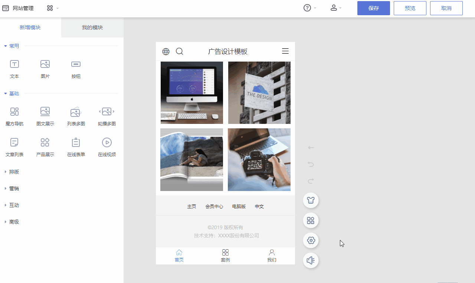Select the 图片 module icon
The width and height of the screenshot is (475, 283).
coord(45,64)
